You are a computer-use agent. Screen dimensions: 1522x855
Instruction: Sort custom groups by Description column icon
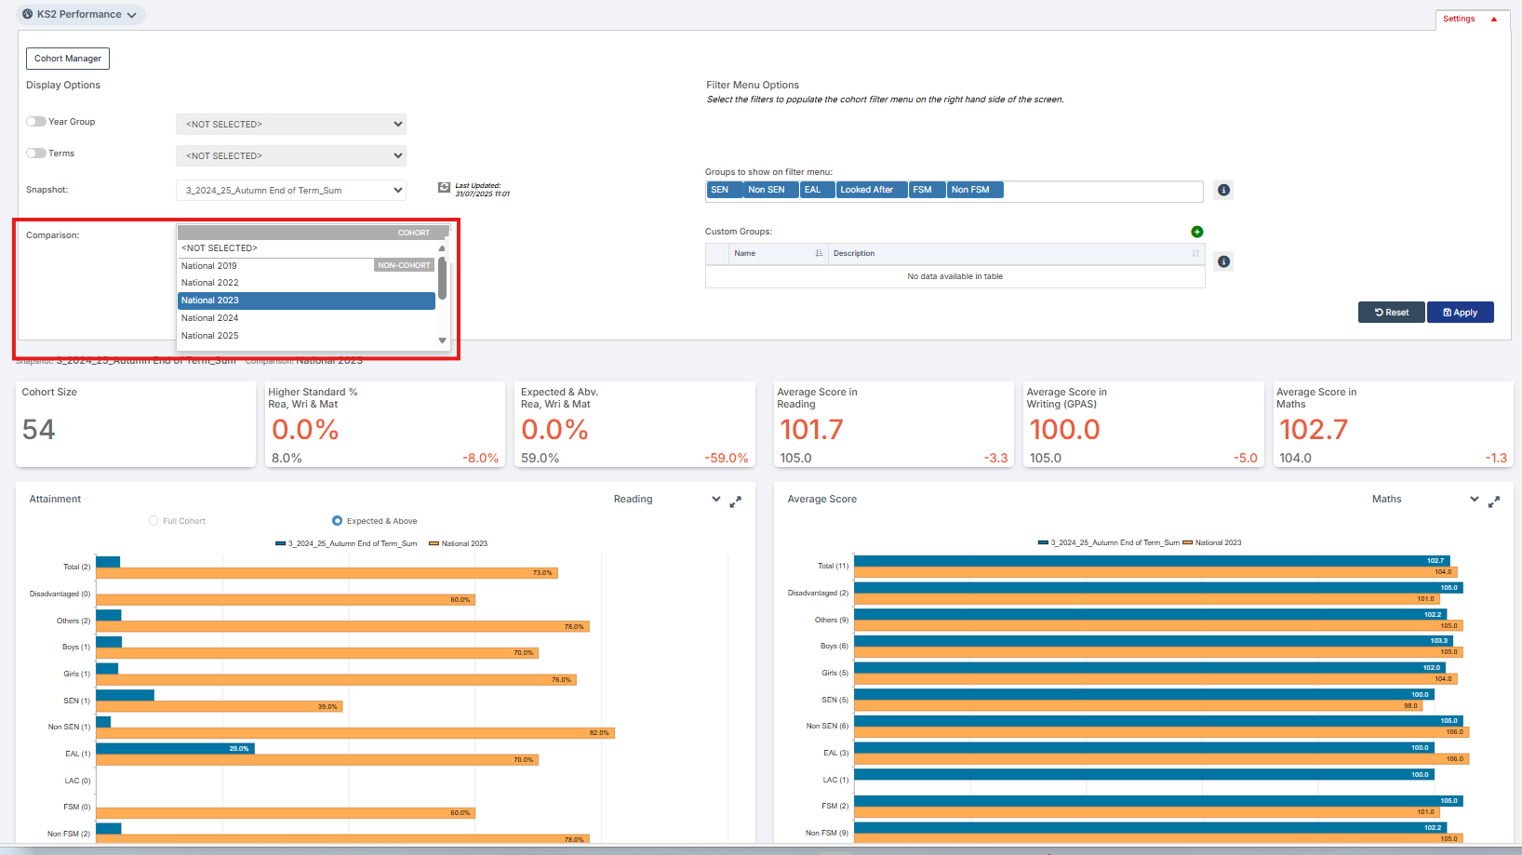coord(1195,253)
